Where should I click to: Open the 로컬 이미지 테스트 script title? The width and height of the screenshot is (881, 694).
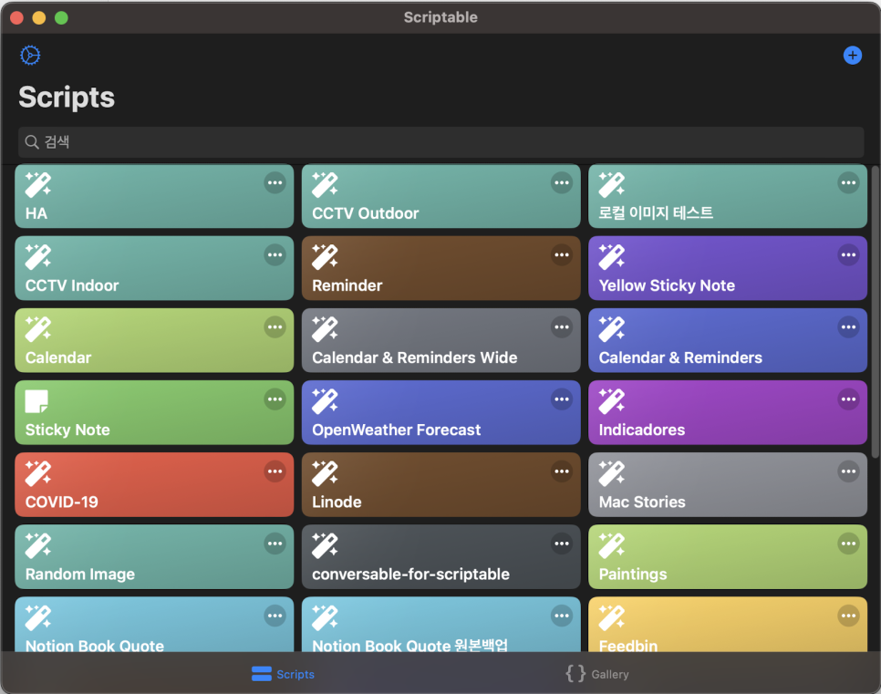tap(656, 213)
